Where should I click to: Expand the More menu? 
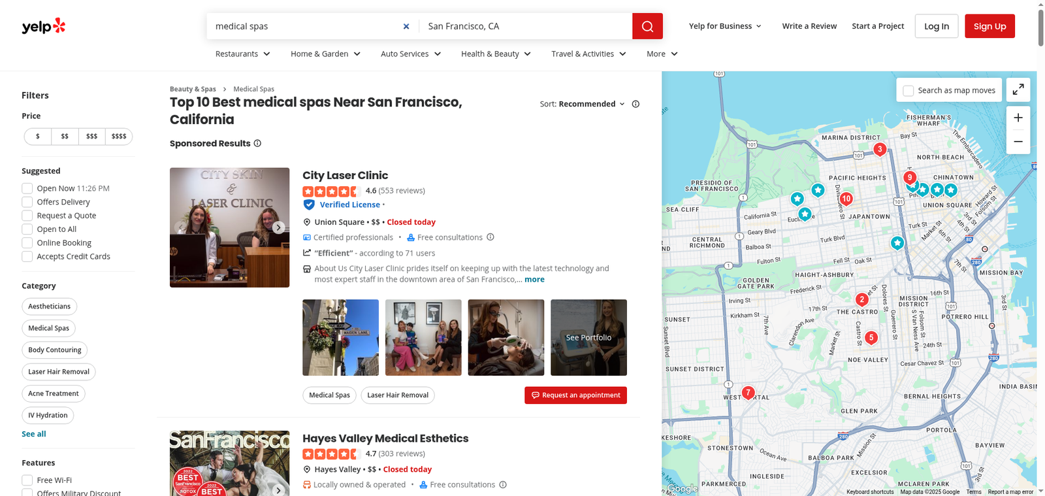[662, 54]
